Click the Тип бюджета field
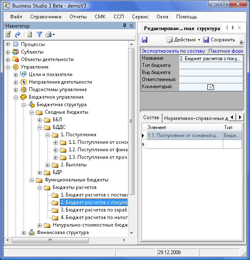Viewport: 250px width, 260px height. click(211, 66)
